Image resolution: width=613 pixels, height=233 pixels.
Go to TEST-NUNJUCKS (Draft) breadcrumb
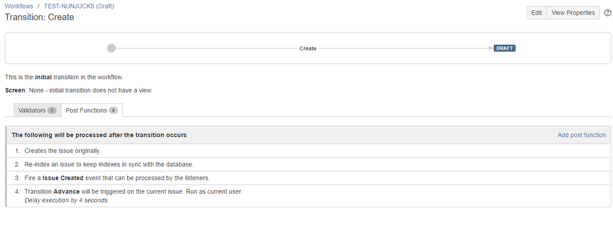(79, 6)
